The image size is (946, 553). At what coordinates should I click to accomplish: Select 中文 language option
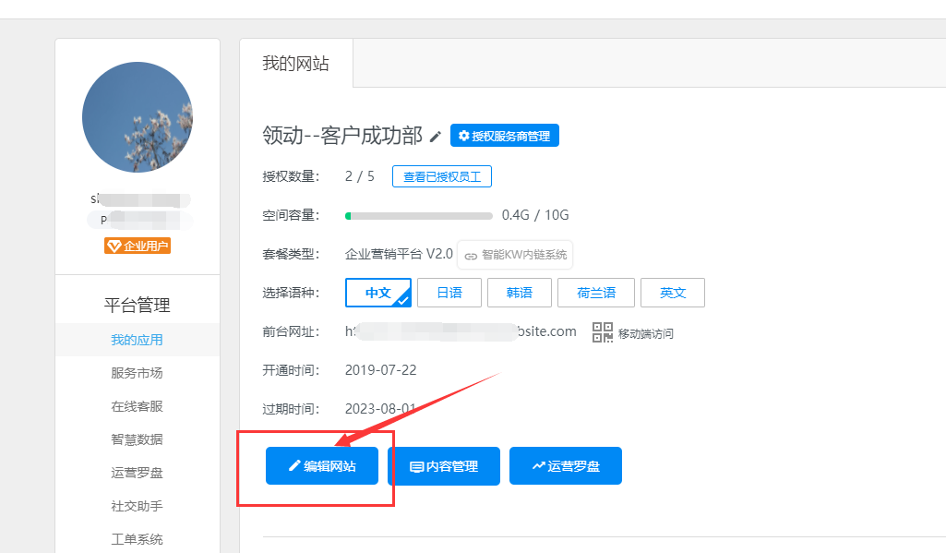378,293
